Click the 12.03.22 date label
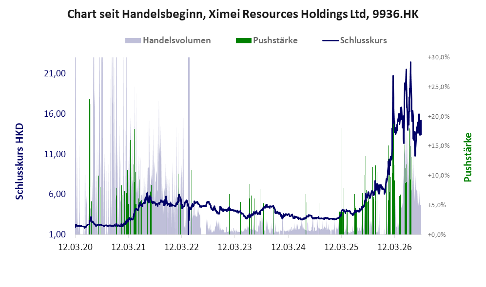486x287 pixels. click(x=182, y=247)
